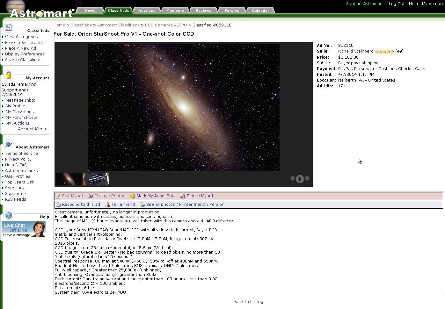Screen dimensions: 445x309
Task: Open the Reviews tab
Action: point(203,10)
